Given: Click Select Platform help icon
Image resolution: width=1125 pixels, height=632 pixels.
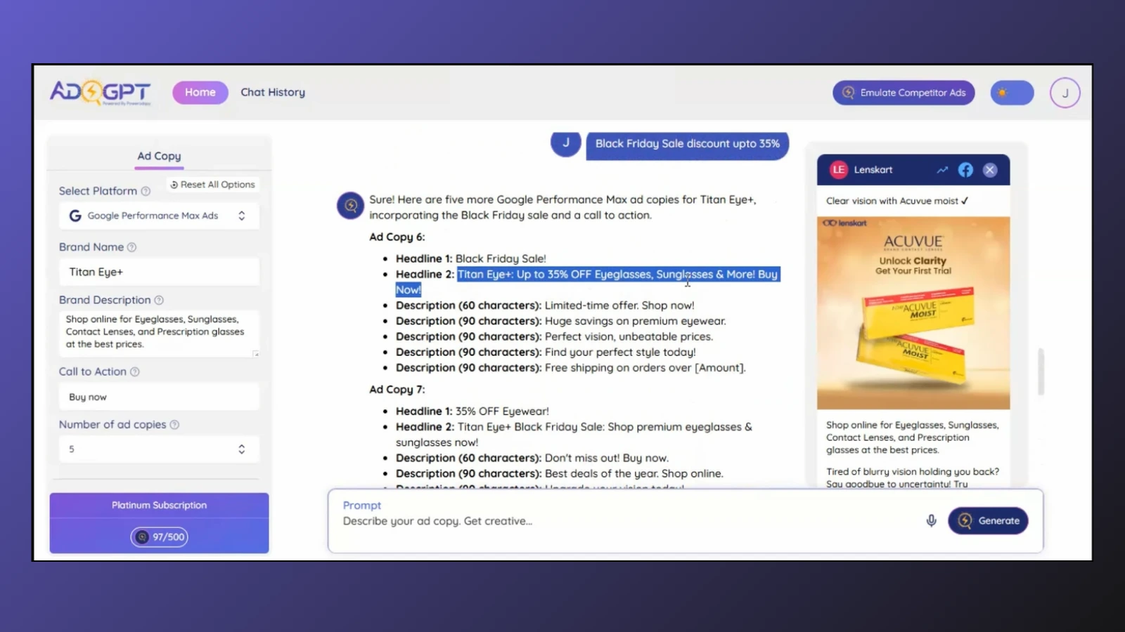Looking at the screenshot, I should [x=146, y=191].
